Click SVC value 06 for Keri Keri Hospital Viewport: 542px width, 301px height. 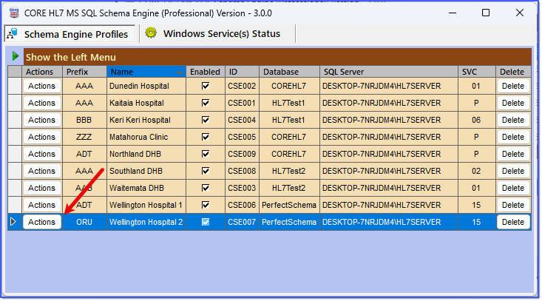point(477,120)
